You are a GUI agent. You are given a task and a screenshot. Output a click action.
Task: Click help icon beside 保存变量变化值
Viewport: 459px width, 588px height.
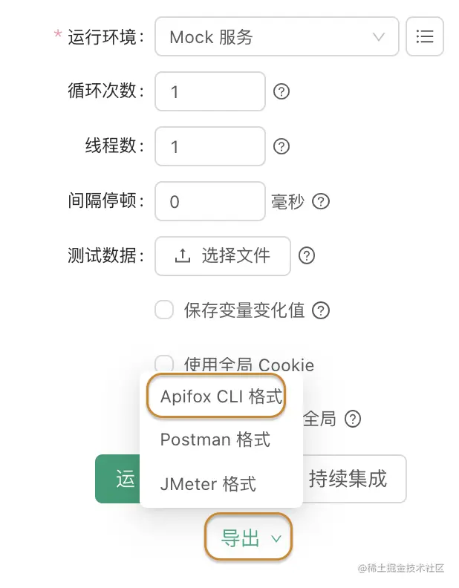(321, 310)
